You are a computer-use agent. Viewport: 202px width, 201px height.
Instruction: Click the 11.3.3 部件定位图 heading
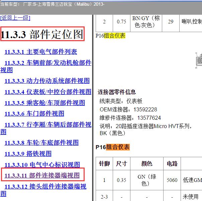(x=42, y=34)
